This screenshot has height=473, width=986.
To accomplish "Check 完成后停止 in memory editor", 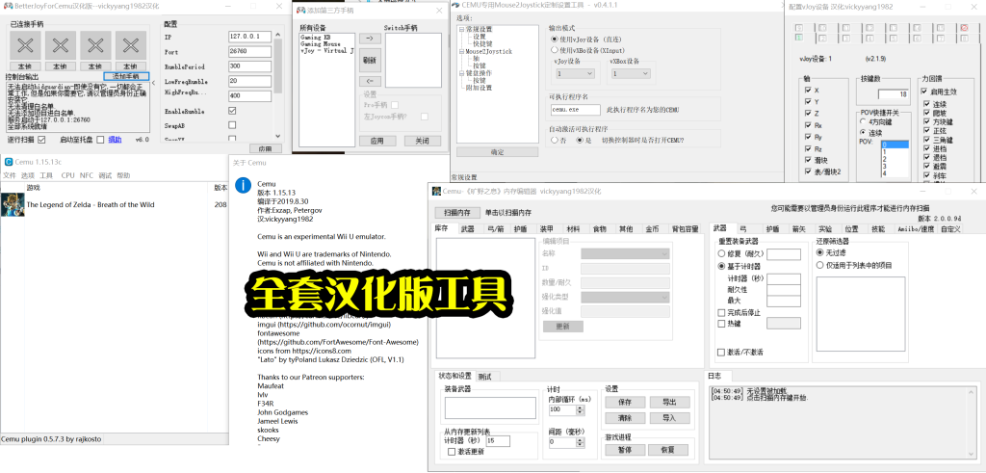I will [x=721, y=312].
